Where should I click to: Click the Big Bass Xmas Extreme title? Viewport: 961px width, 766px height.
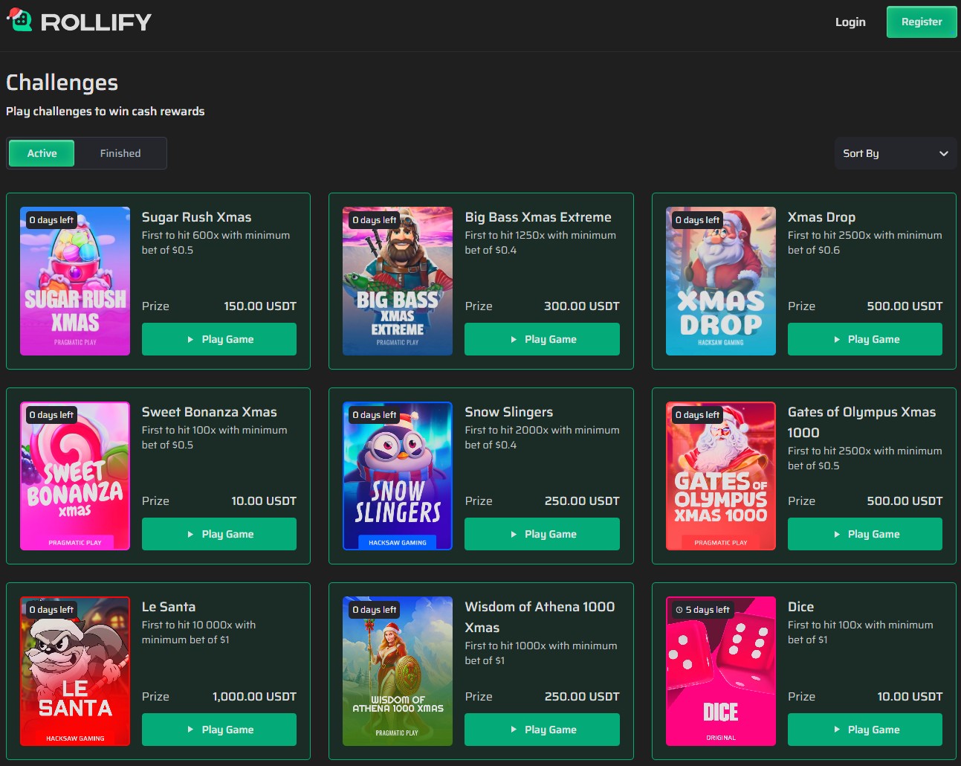coord(538,217)
